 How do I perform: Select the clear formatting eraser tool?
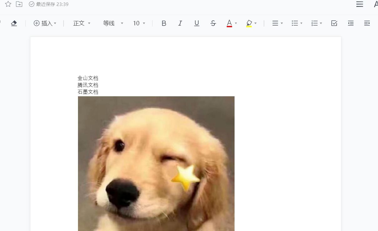pos(14,23)
